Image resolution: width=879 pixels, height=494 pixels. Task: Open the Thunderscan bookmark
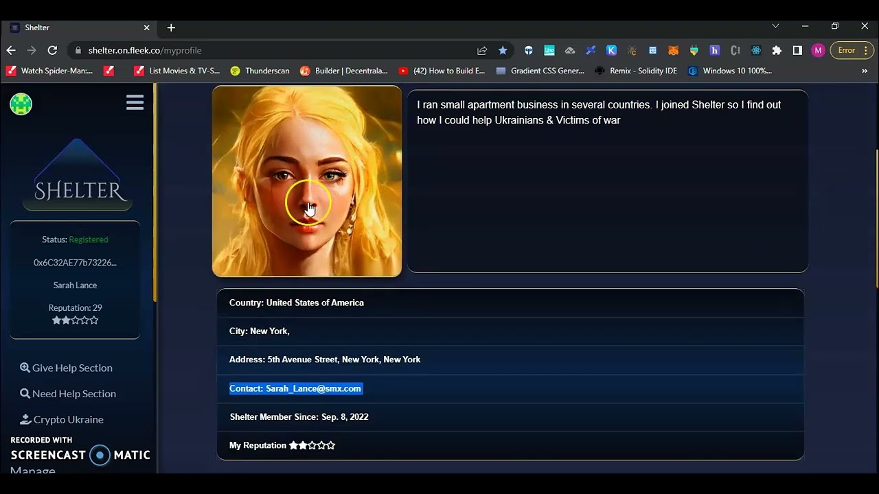260,71
